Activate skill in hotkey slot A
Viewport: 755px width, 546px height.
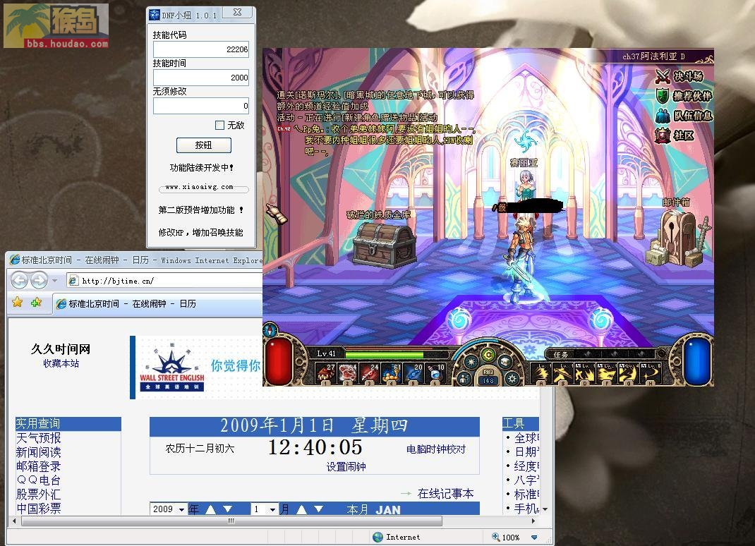(542, 373)
